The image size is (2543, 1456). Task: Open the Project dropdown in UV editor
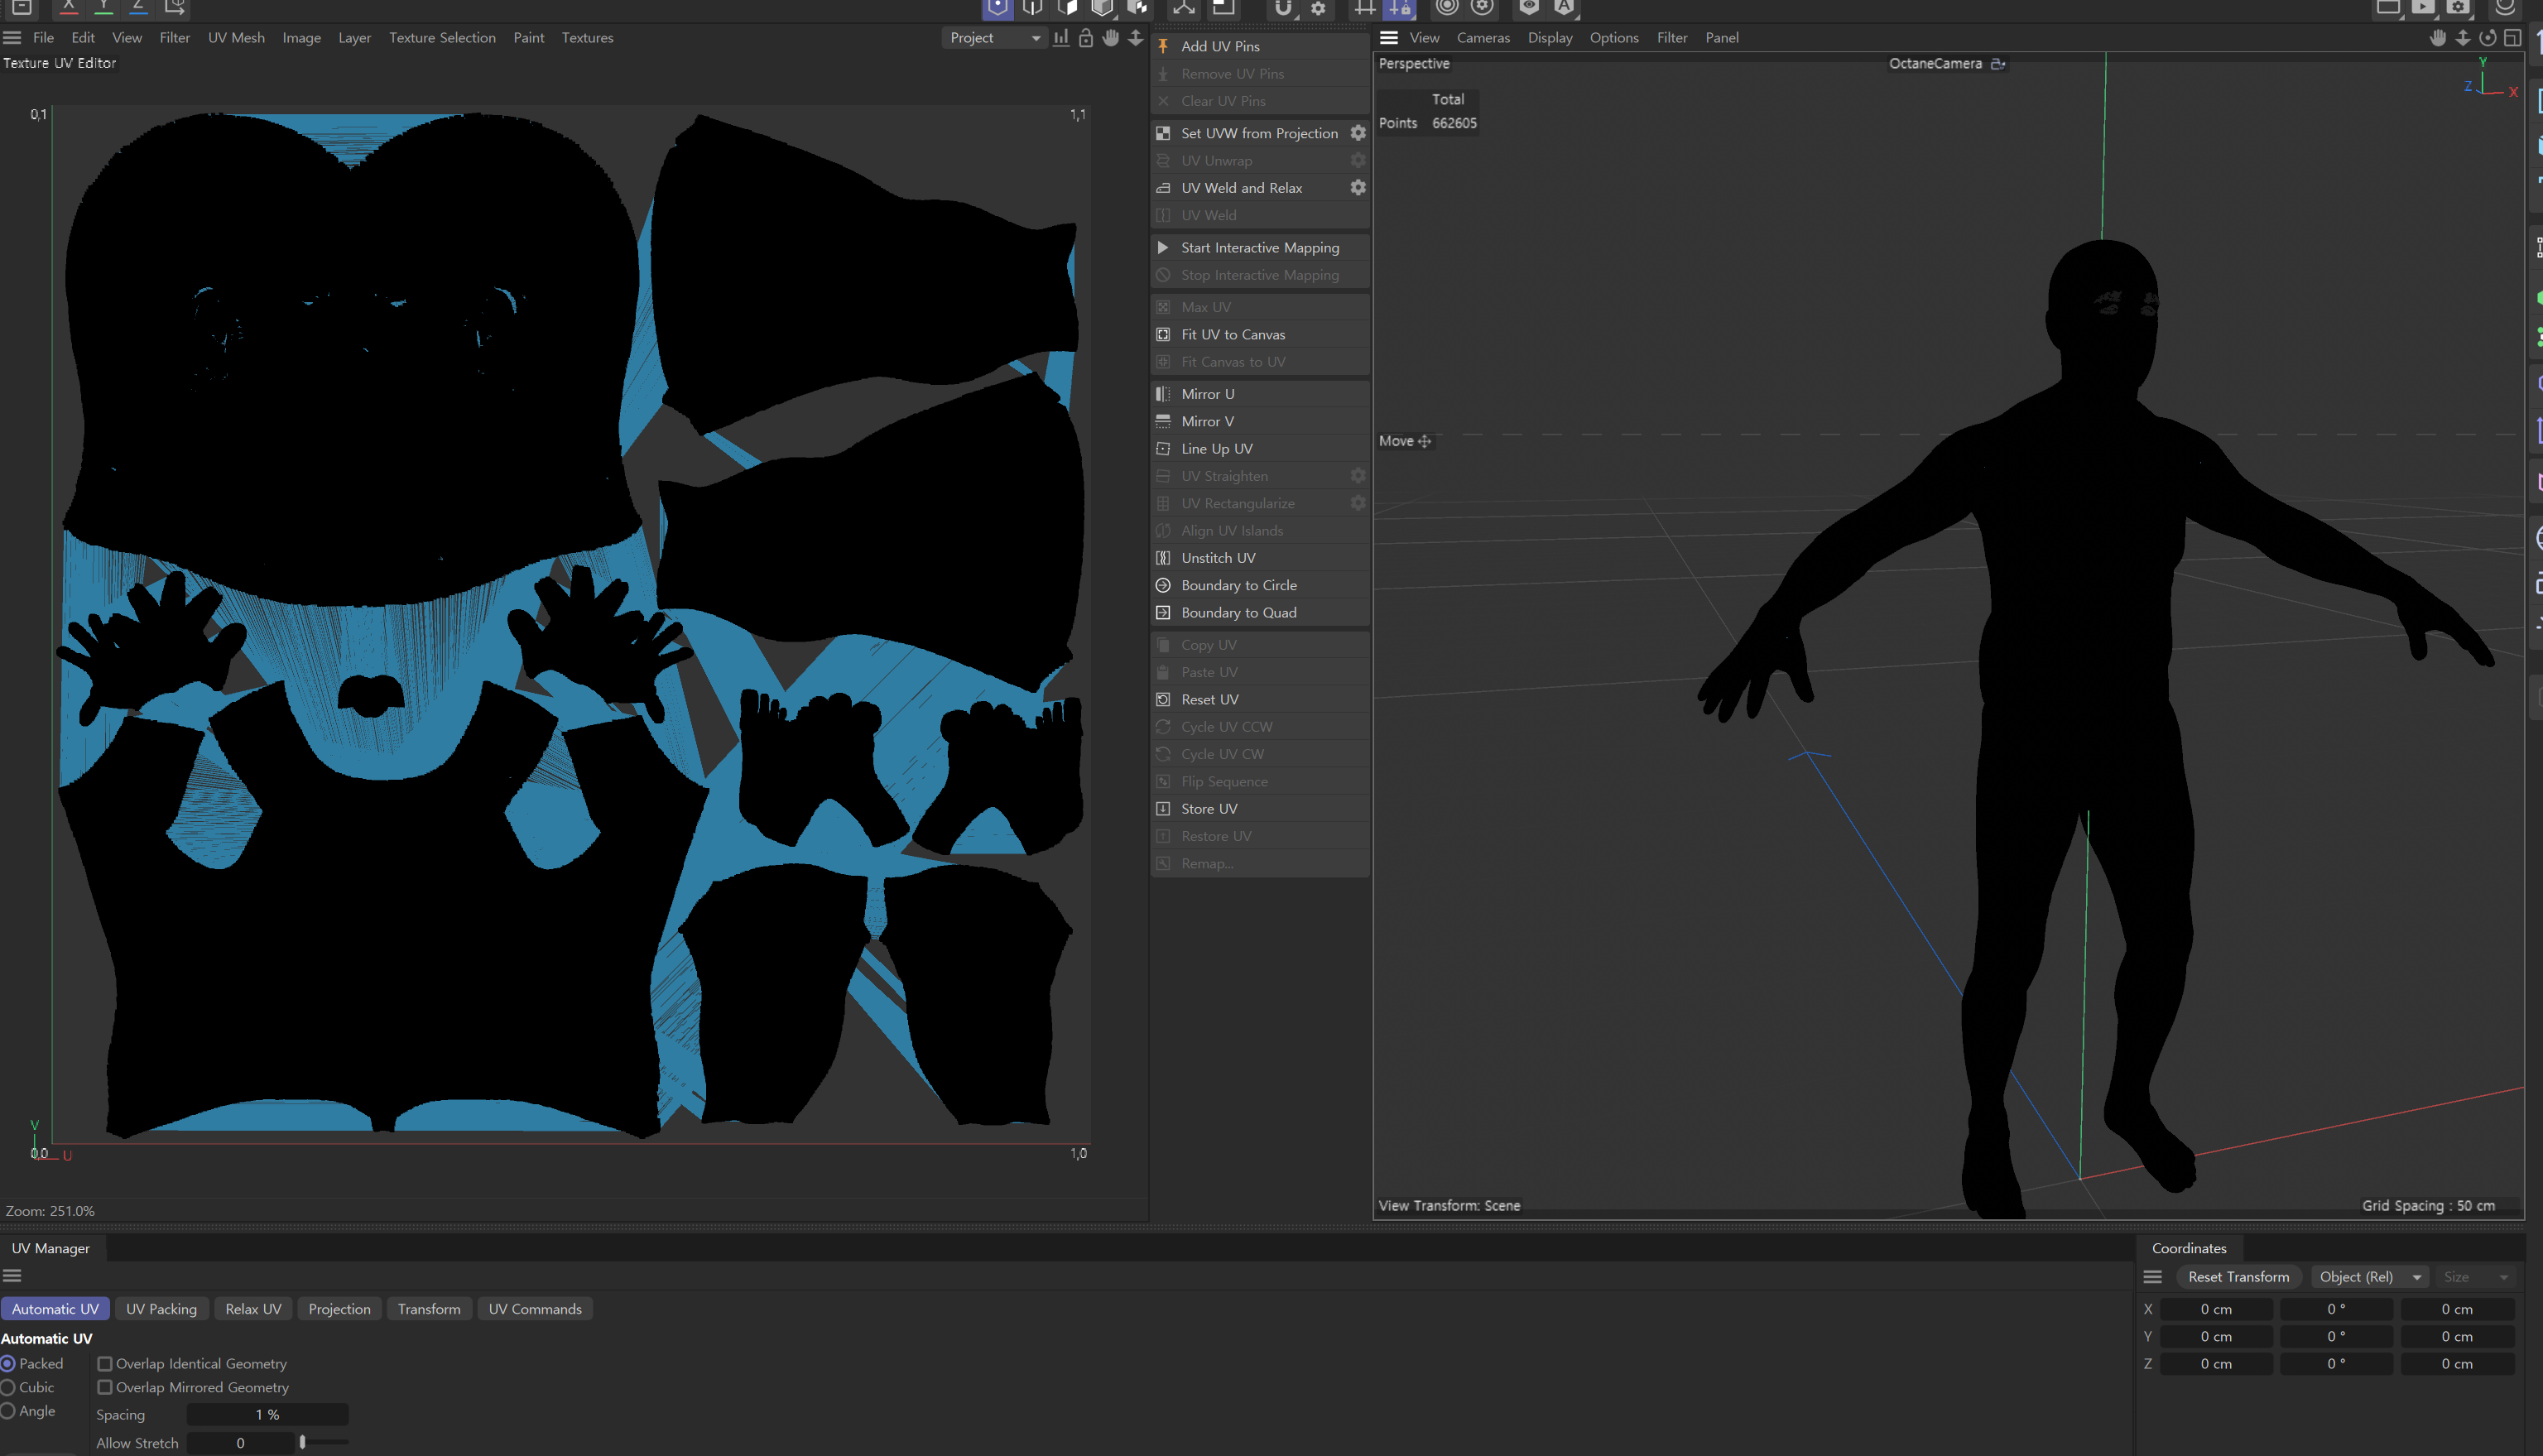pos(994,38)
